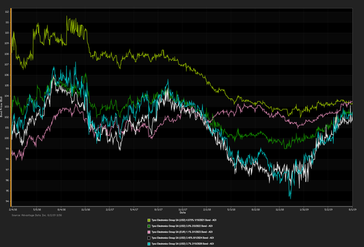Click the 'Bond Price (Bid)' y-axis title

[x=1, y=107]
